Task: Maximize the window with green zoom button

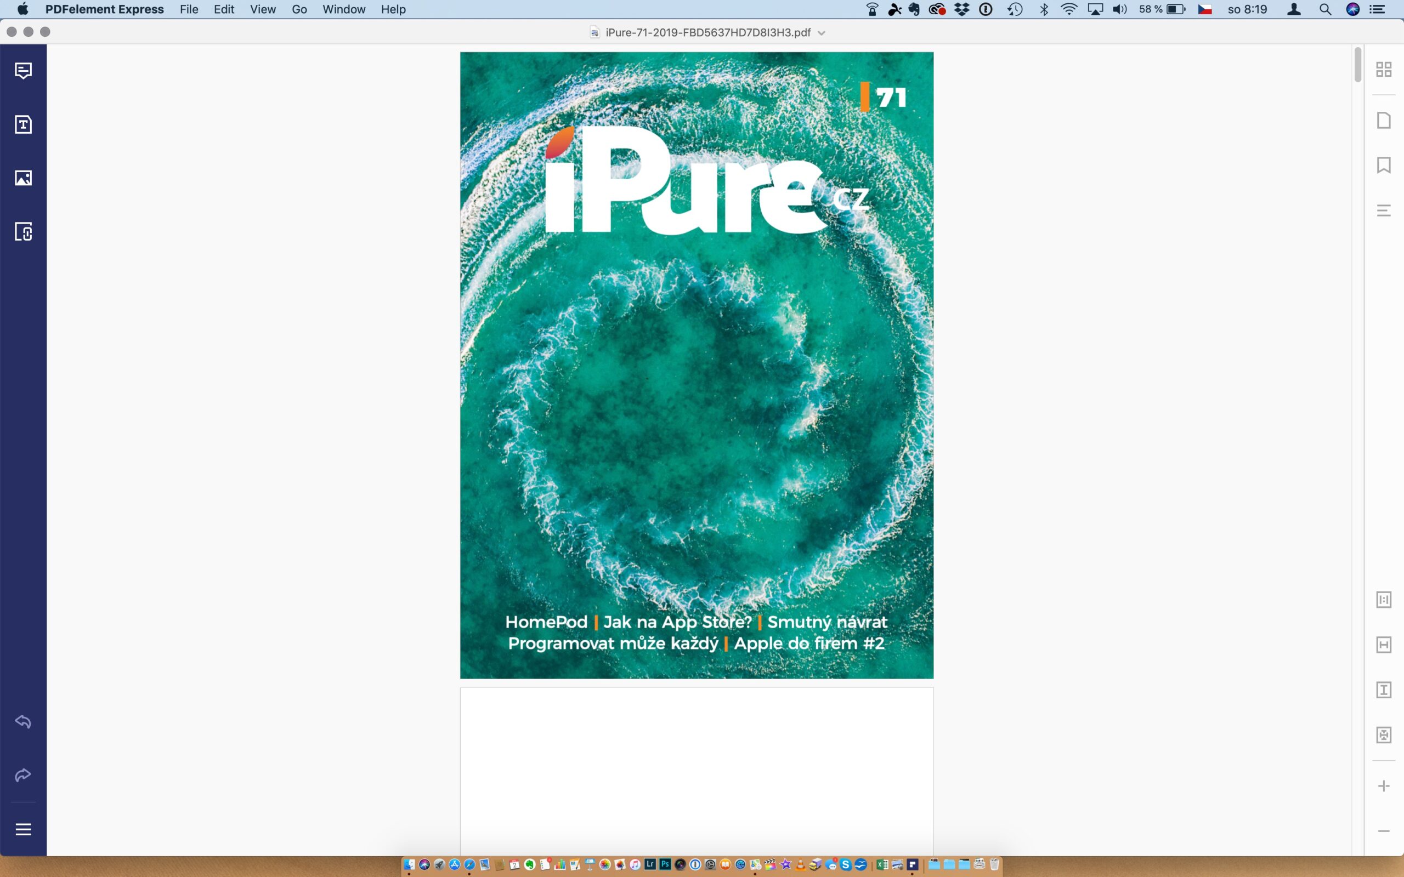Action: tap(46, 32)
